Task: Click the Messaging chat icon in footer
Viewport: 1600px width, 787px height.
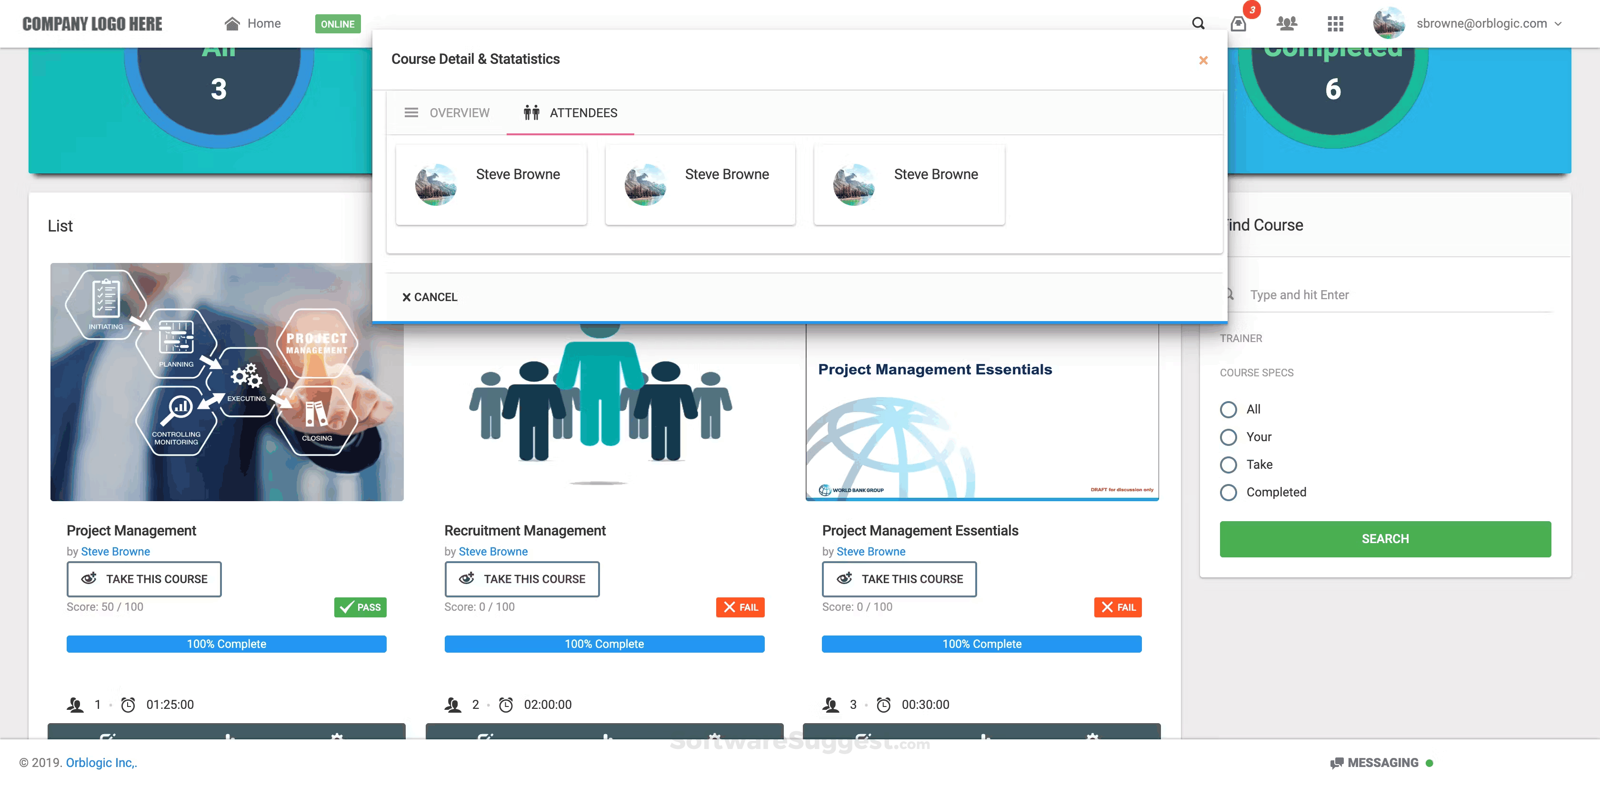Action: tap(1337, 763)
